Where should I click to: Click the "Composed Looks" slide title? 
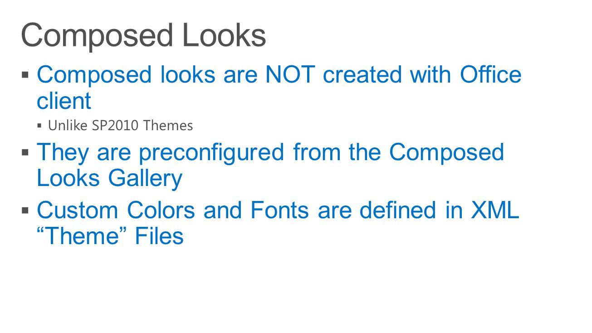143,36
